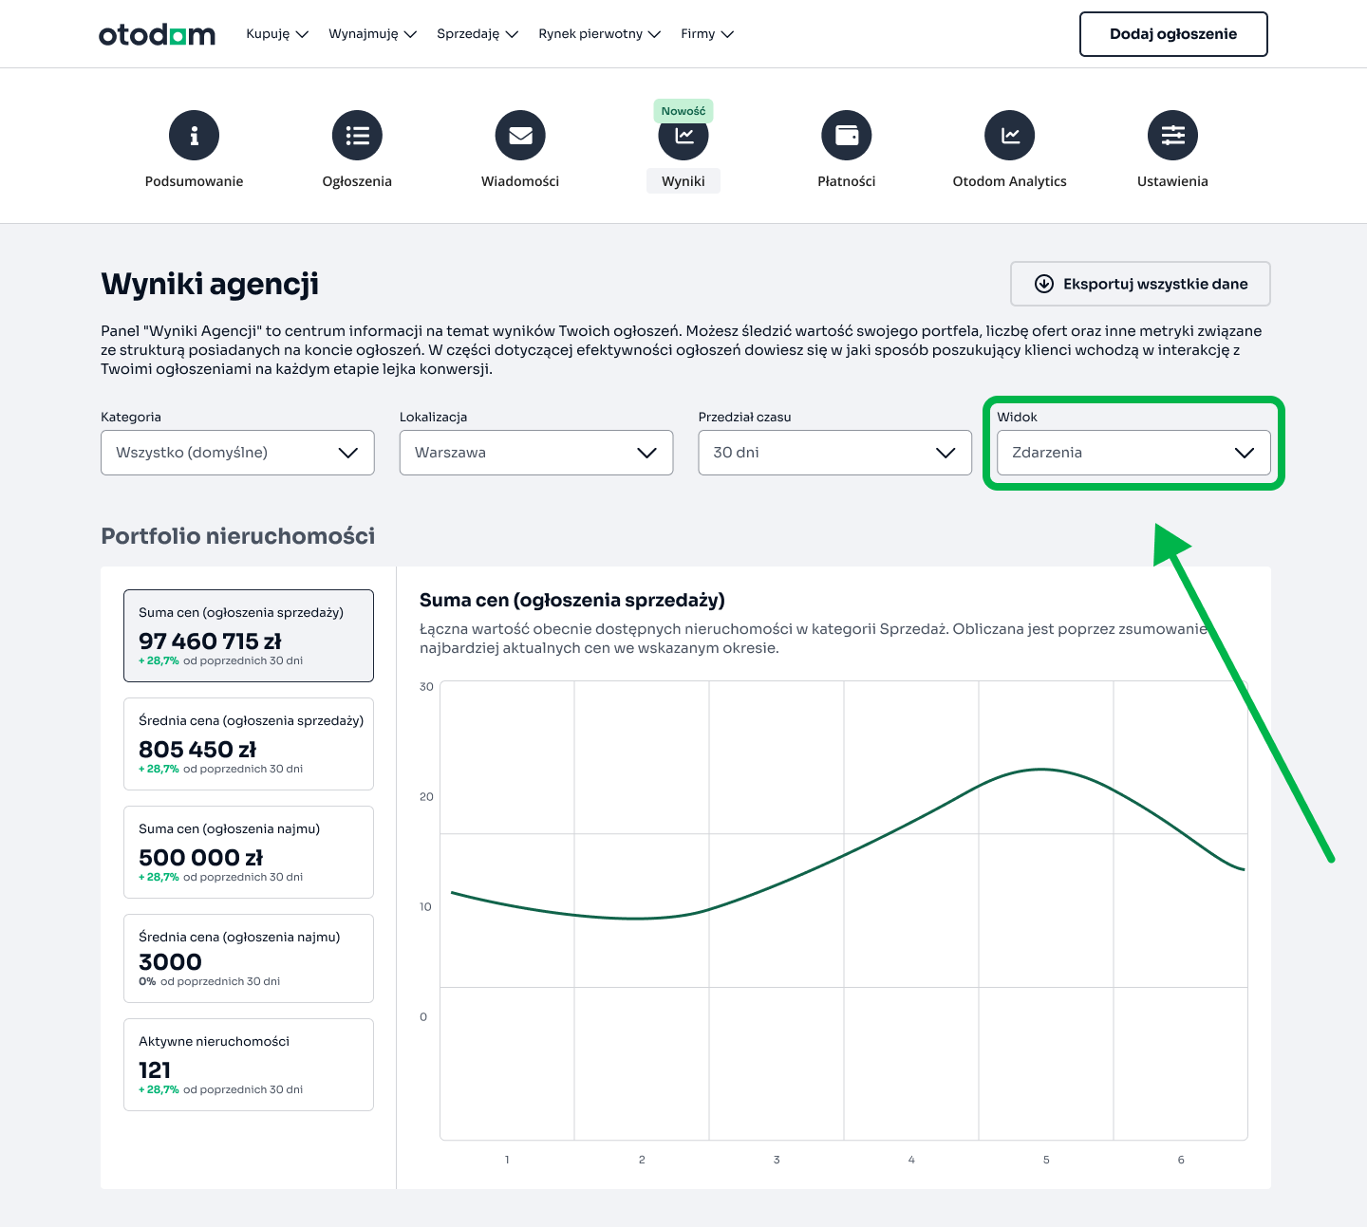Open the Ustawienia sliders icon
The image size is (1367, 1227).
pyautogui.click(x=1172, y=135)
